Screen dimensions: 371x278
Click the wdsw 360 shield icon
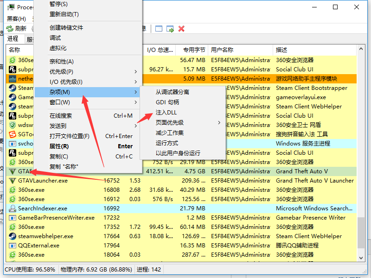pyautogui.click(x=13, y=125)
